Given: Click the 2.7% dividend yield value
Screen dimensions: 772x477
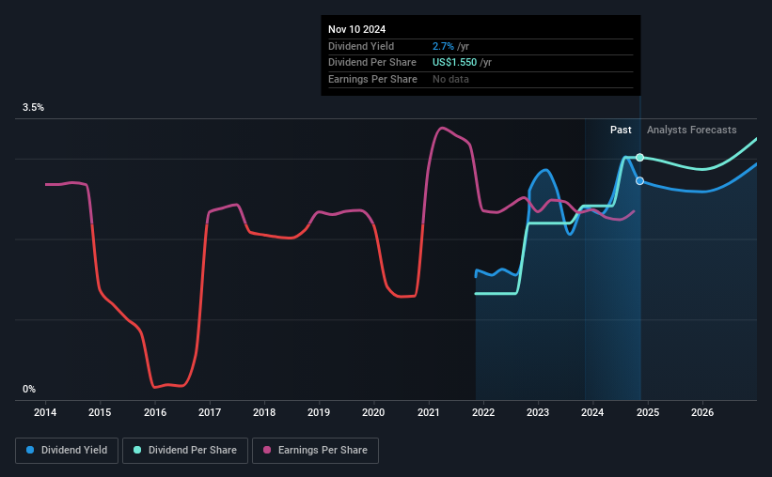Looking at the screenshot, I should click(x=443, y=46).
